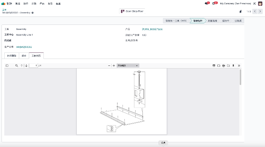Switch PDF to presentation mode
This screenshot has width=265, height=147.
point(214,65)
